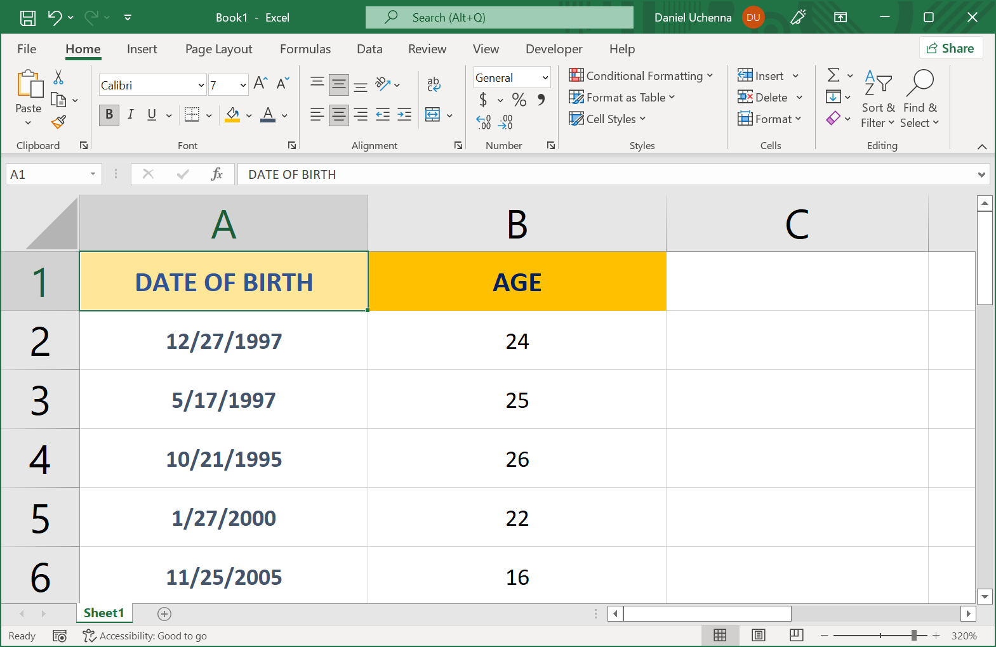Switch to the Insert ribbon tab
The width and height of the screenshot is (996, 647).
(142, 49)
